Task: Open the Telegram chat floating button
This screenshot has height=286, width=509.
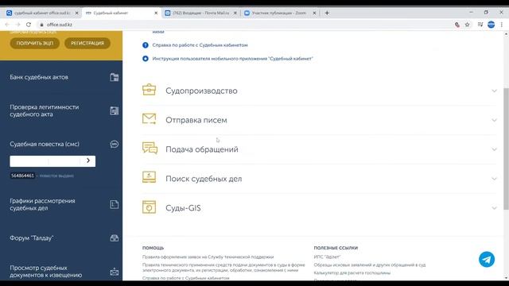Action: [x=487, y=259]
